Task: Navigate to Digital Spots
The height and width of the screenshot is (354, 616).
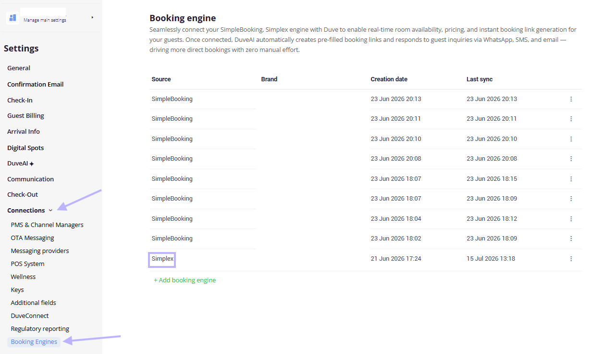Action: [x=25, y=148]
